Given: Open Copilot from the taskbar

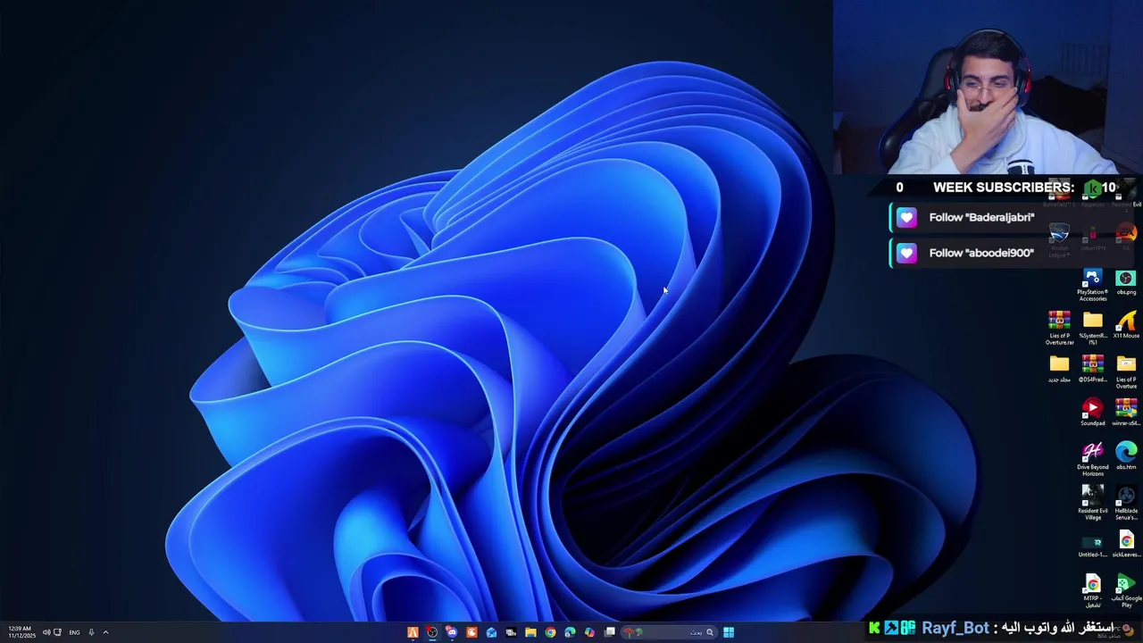Looking at the screenshot, I should pyautogui.click(x=589, y=632).
